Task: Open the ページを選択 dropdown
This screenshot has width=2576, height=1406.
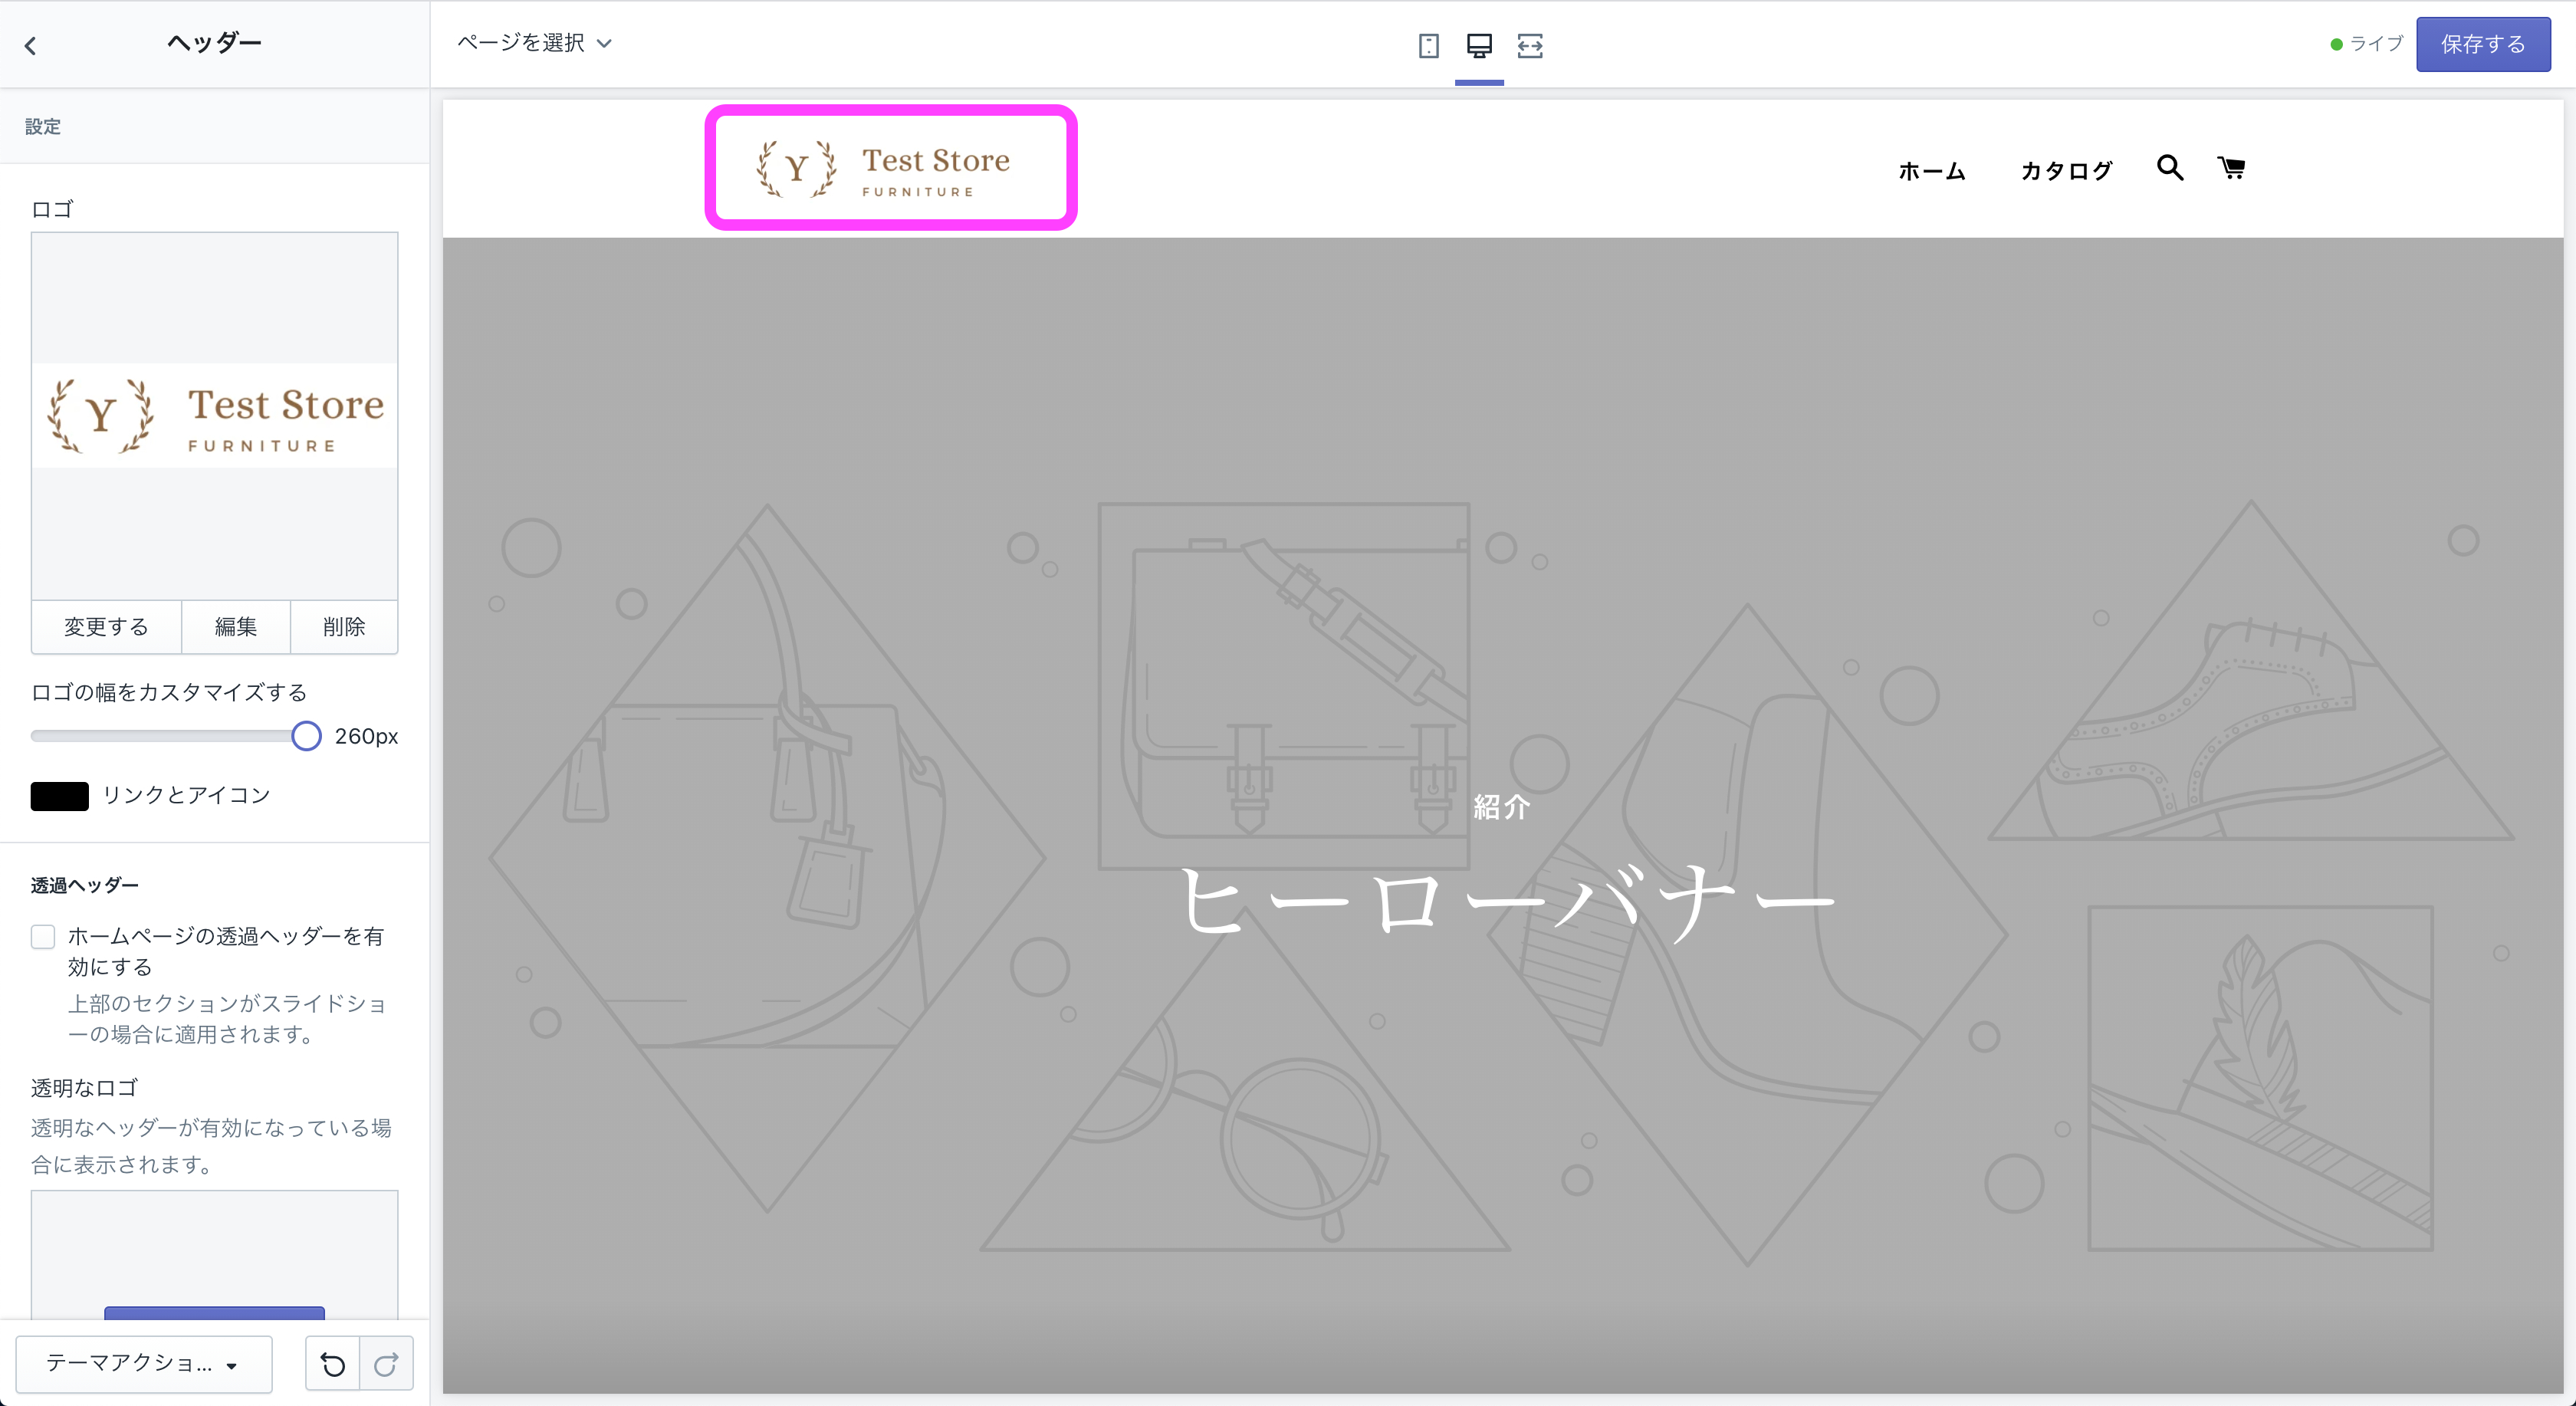Action: [534, 43]
